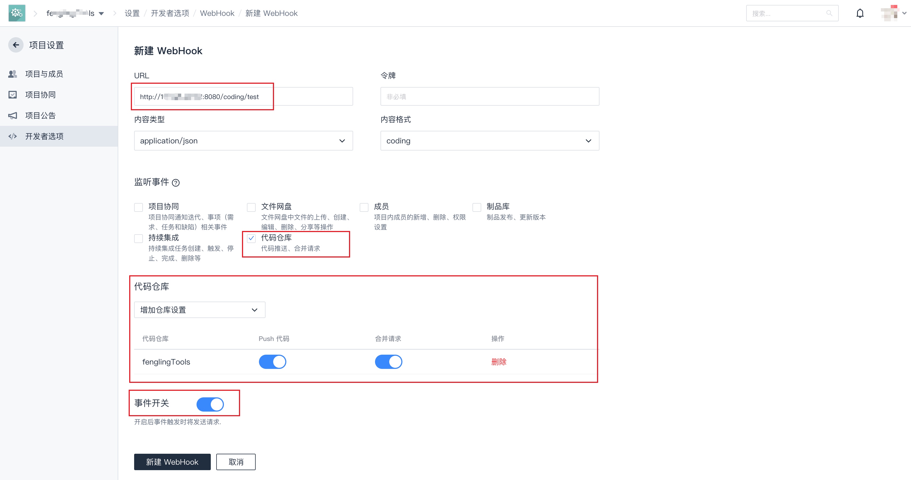Click the 项目与成员 people icon
The height and width of the screenshot is (480, 911).
click(x=13, y=74)
